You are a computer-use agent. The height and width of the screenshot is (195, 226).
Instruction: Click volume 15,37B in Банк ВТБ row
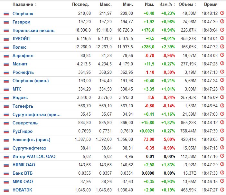tap(190, 173)
